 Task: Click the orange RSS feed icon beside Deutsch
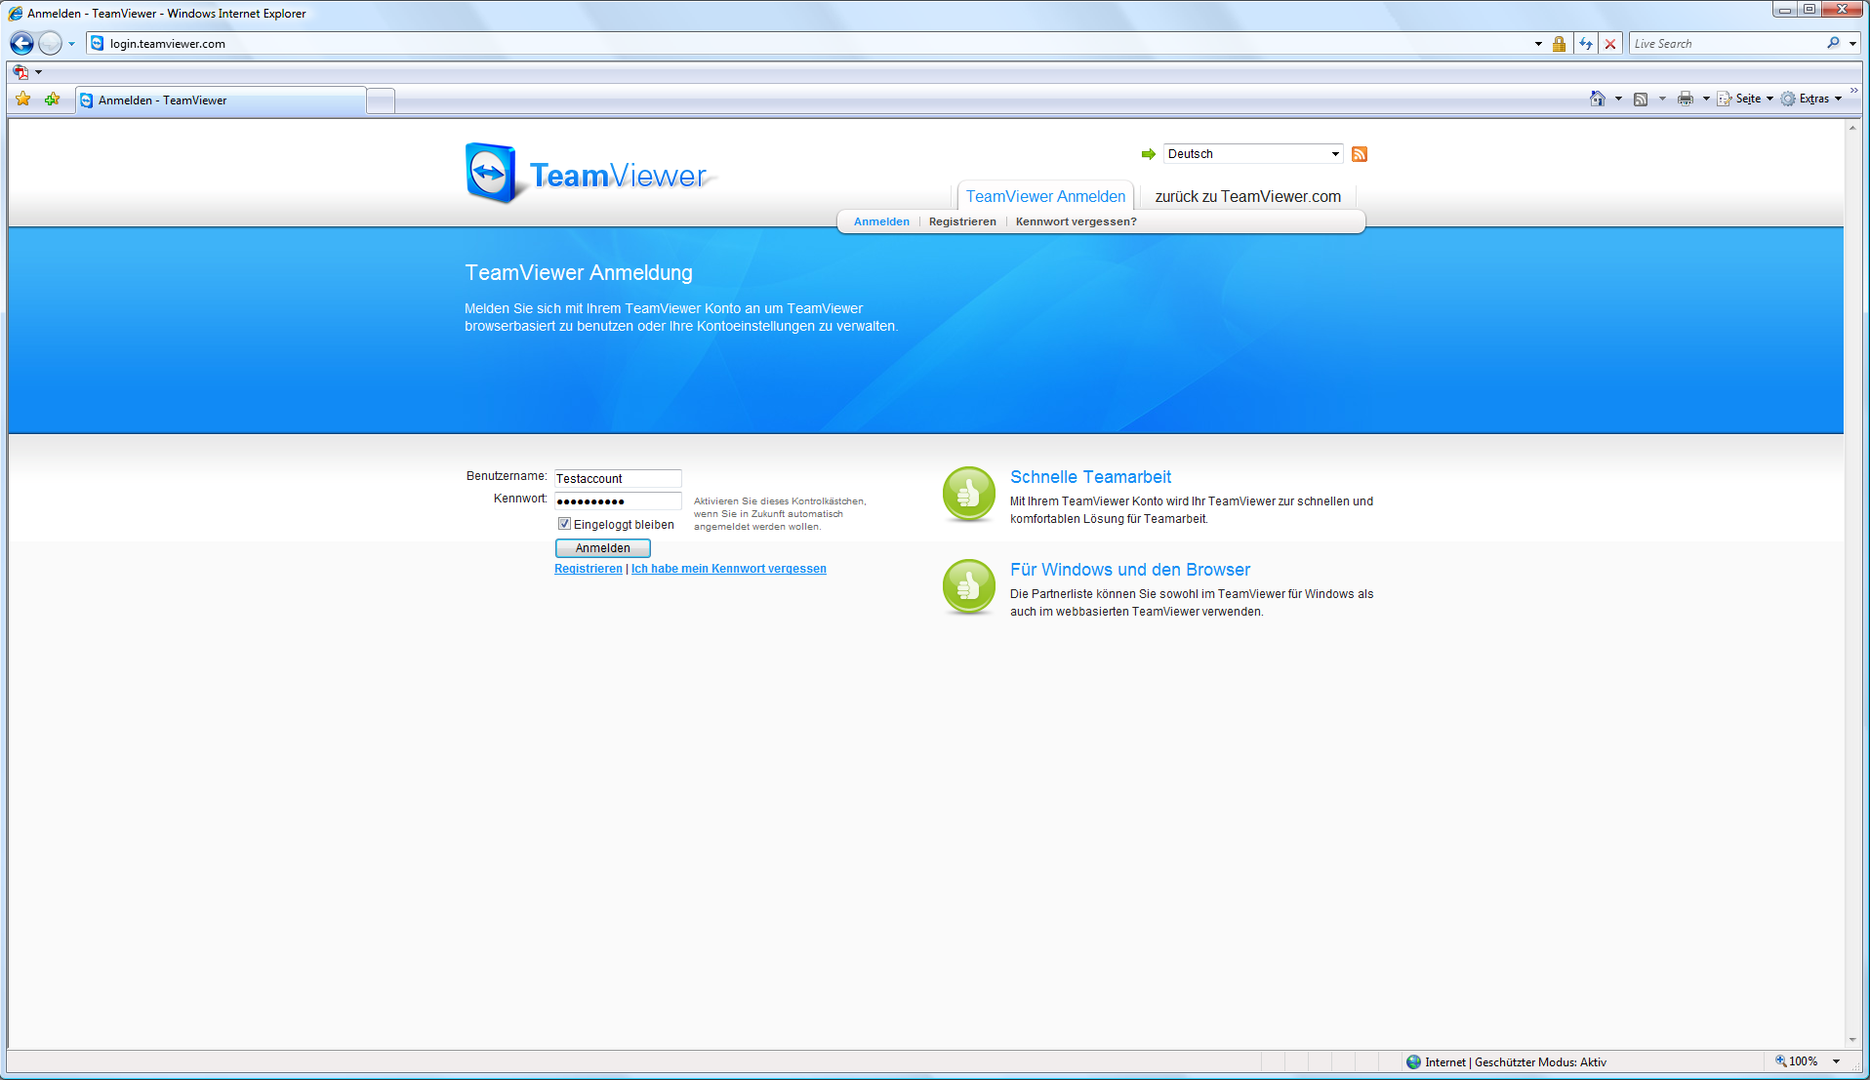tap(1359, 154)
